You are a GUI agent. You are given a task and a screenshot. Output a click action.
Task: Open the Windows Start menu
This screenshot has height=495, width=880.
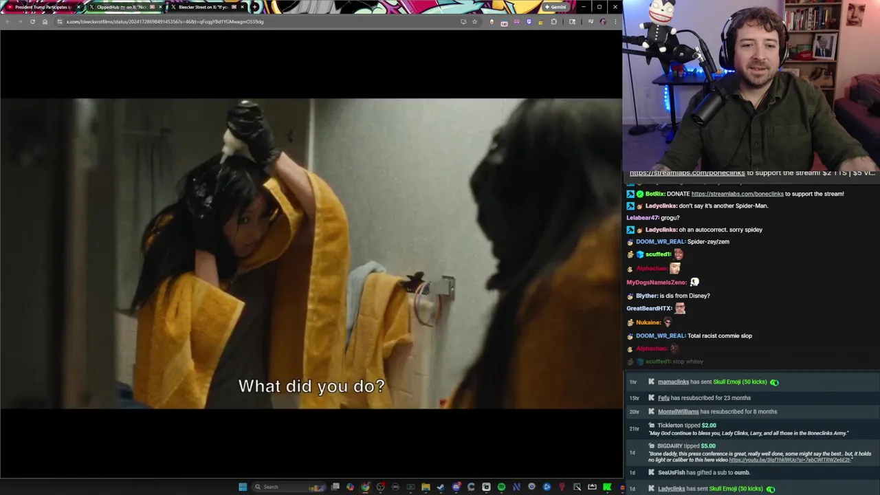click(243, 487)
